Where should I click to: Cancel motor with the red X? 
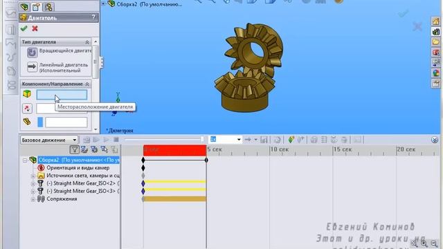click(x=35, y=28)
